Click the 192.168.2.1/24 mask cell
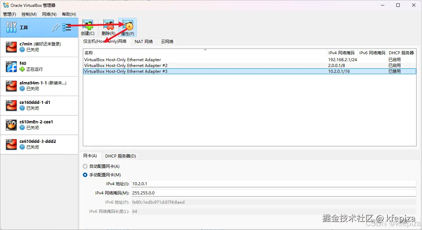The image size is (422, 230). tap(343, 59)
